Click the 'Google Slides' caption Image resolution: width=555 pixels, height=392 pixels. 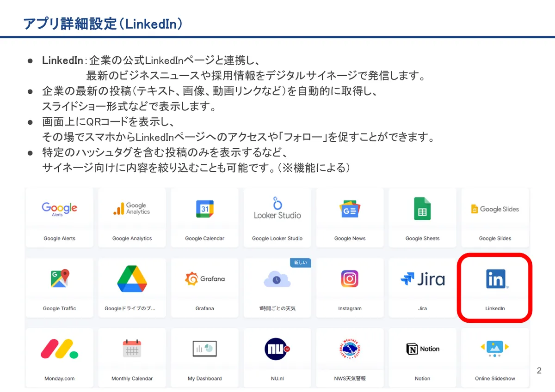tap(495, 238)
